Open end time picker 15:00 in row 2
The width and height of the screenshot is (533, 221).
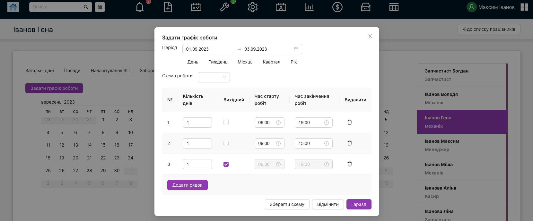pyautogui.click(x=313, y=143)
